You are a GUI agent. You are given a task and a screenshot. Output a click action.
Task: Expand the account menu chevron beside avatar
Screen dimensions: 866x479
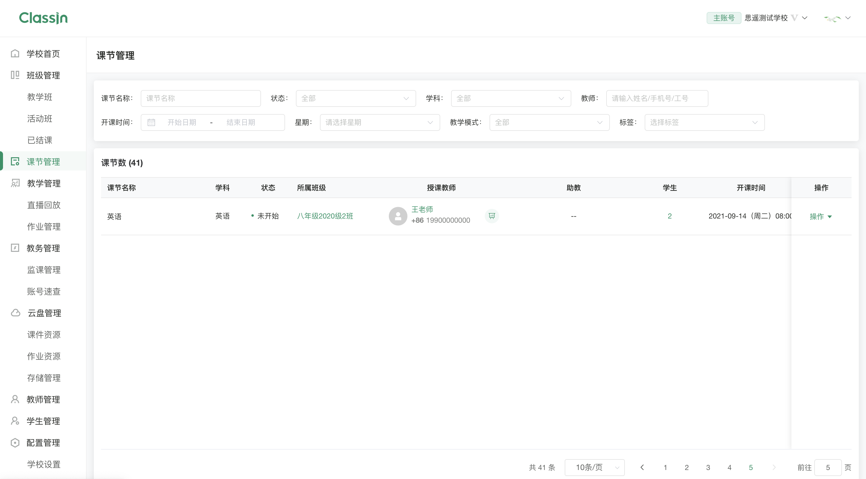(848, 18)
